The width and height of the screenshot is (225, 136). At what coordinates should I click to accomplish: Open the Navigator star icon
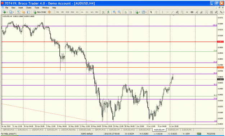[x=23, y=12]
